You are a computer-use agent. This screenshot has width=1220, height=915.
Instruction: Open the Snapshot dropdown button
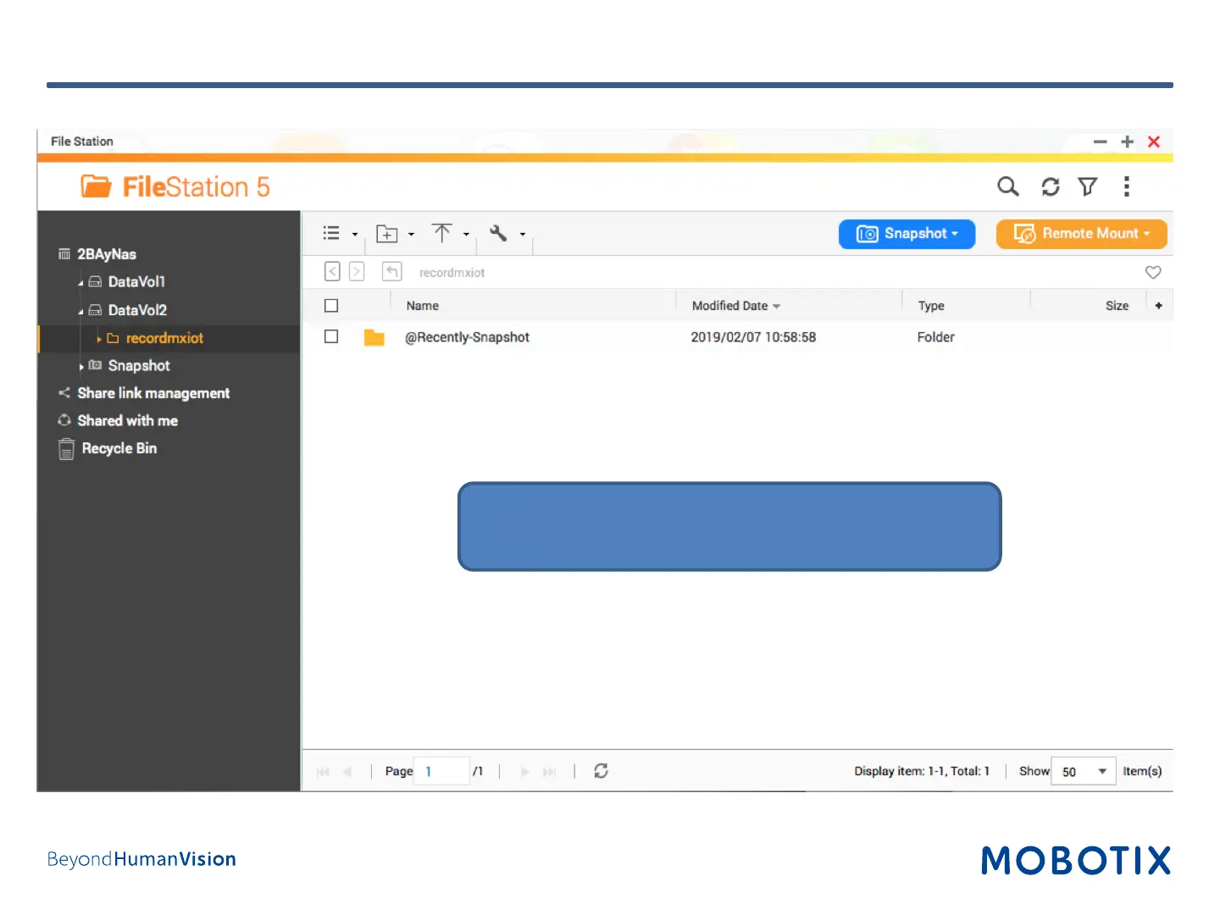907,234
